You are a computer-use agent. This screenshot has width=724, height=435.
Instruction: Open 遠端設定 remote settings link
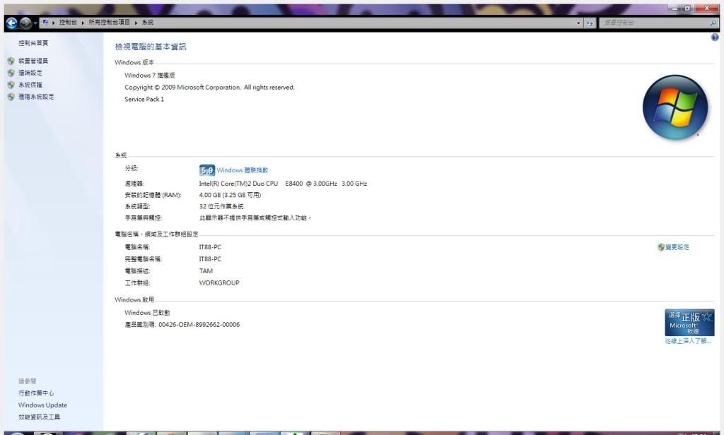click(x=30, y=73)
